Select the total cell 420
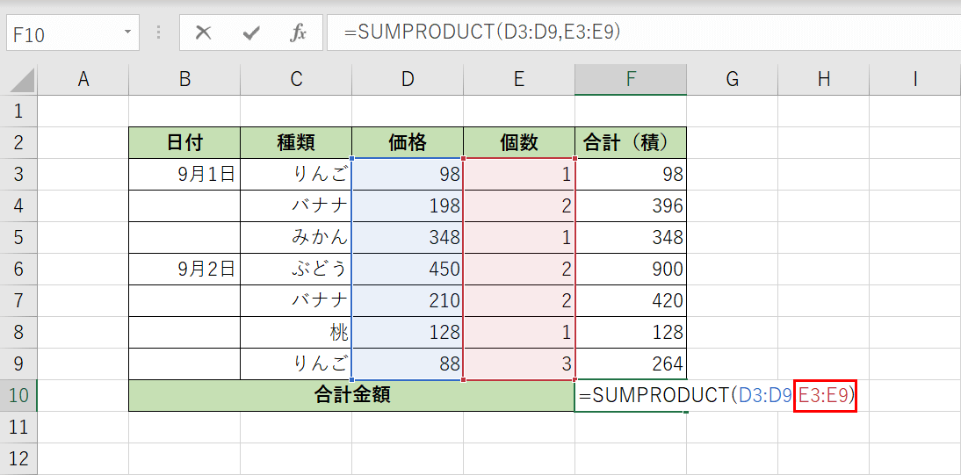Screen dimensions: 961x475 tap(631, 301)
